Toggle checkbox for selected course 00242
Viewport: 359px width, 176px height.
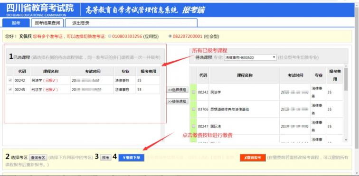[x=10, y=80]
